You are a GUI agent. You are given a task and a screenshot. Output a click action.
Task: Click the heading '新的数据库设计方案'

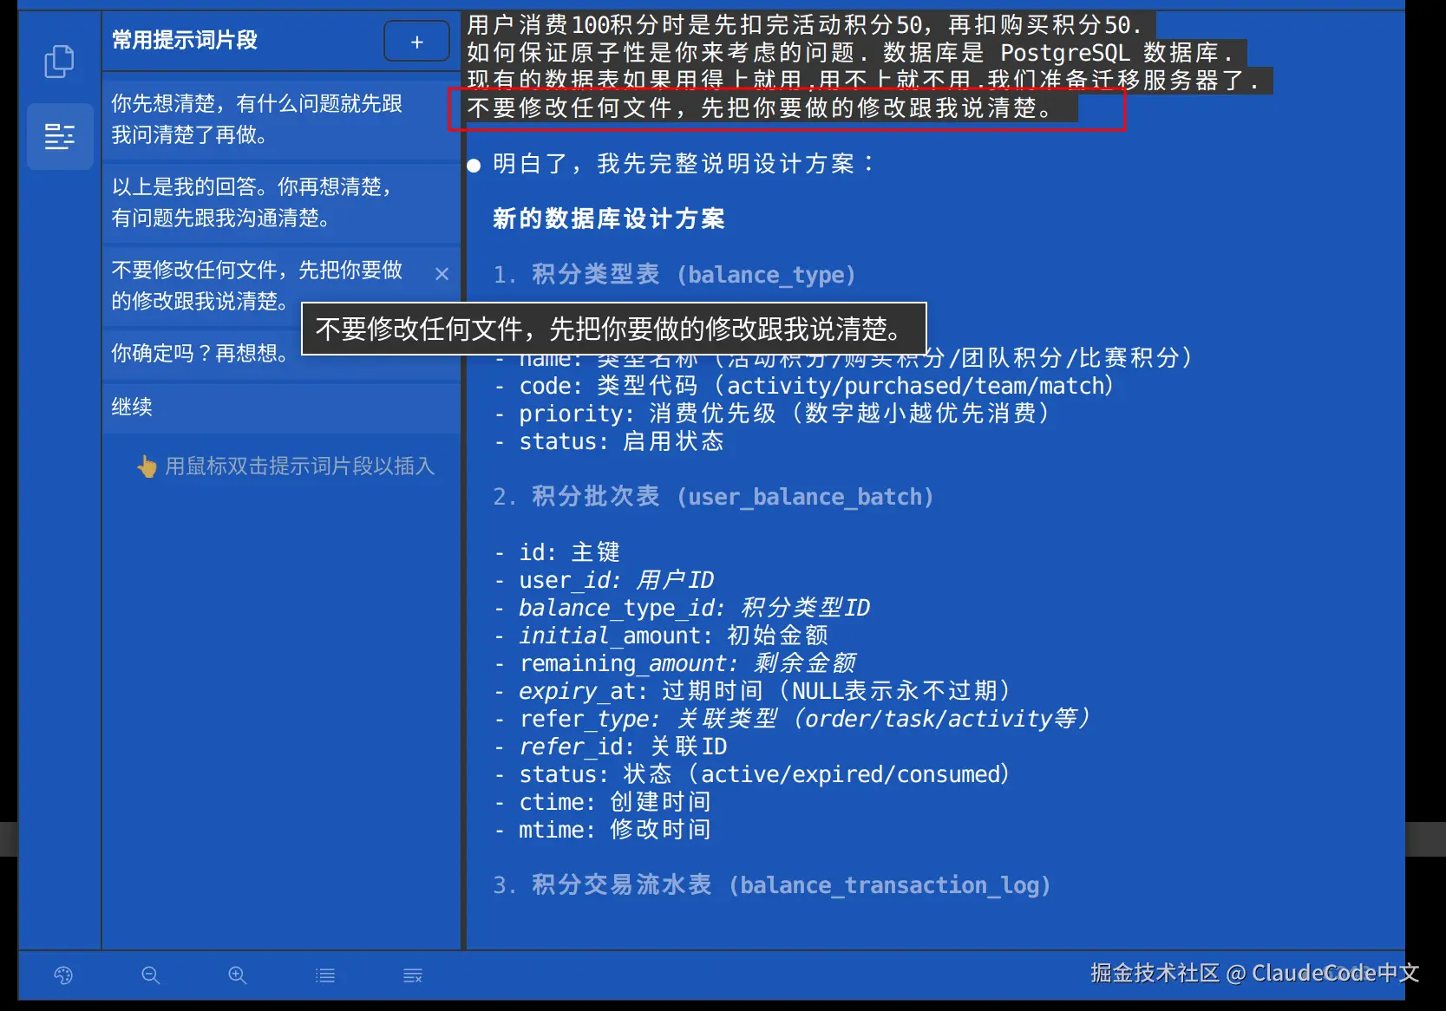[x=609, y=219]
